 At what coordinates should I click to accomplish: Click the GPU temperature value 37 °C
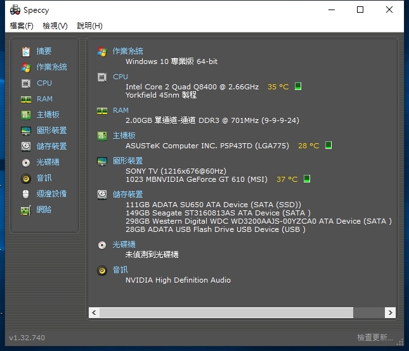[287, 179]
